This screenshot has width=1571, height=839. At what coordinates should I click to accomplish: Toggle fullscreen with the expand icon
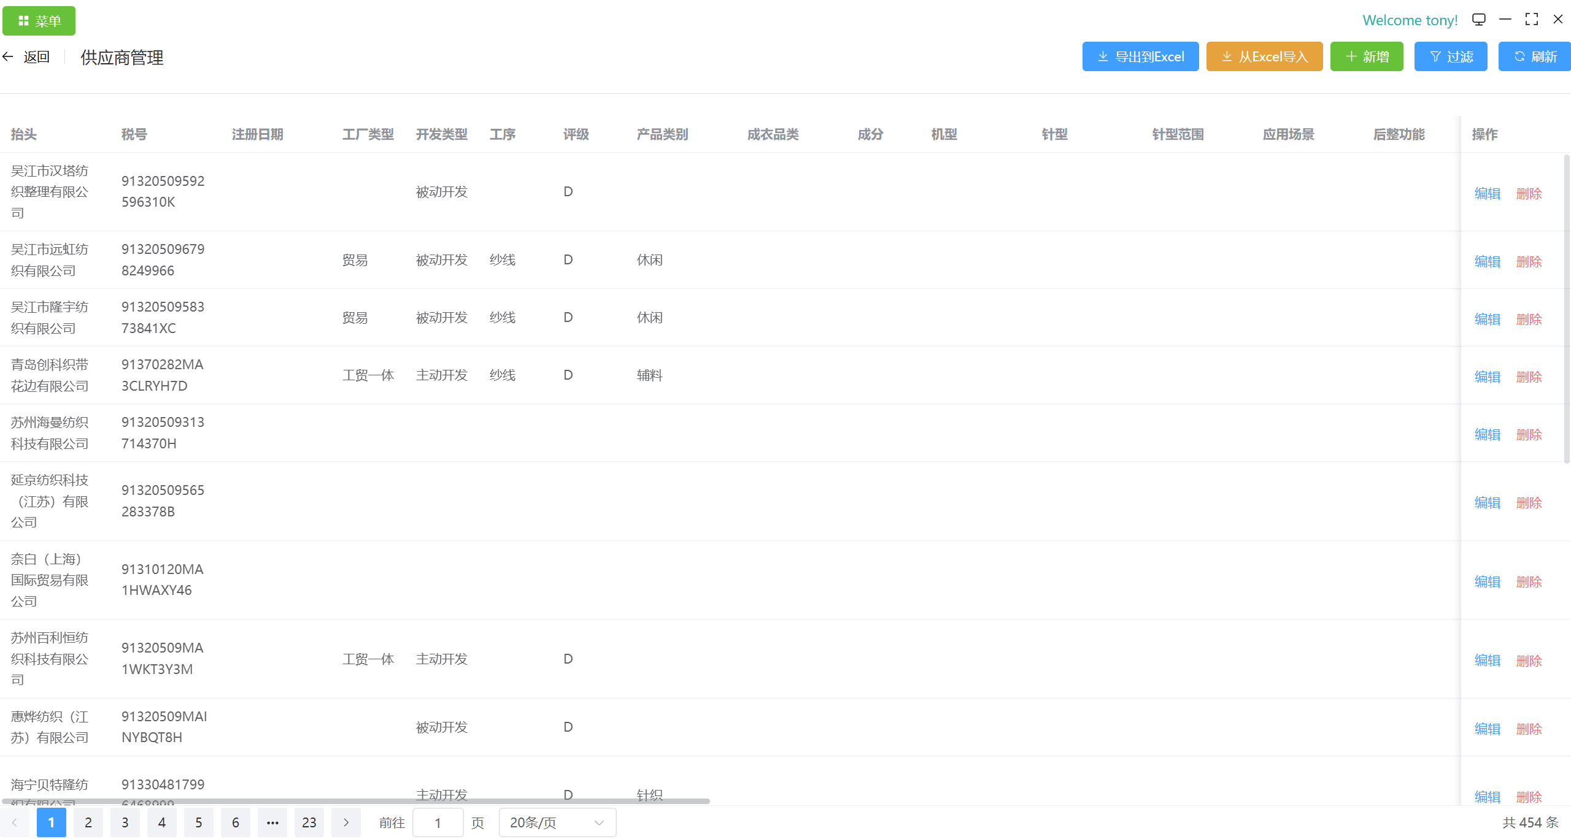click(x=1532, y=20)
